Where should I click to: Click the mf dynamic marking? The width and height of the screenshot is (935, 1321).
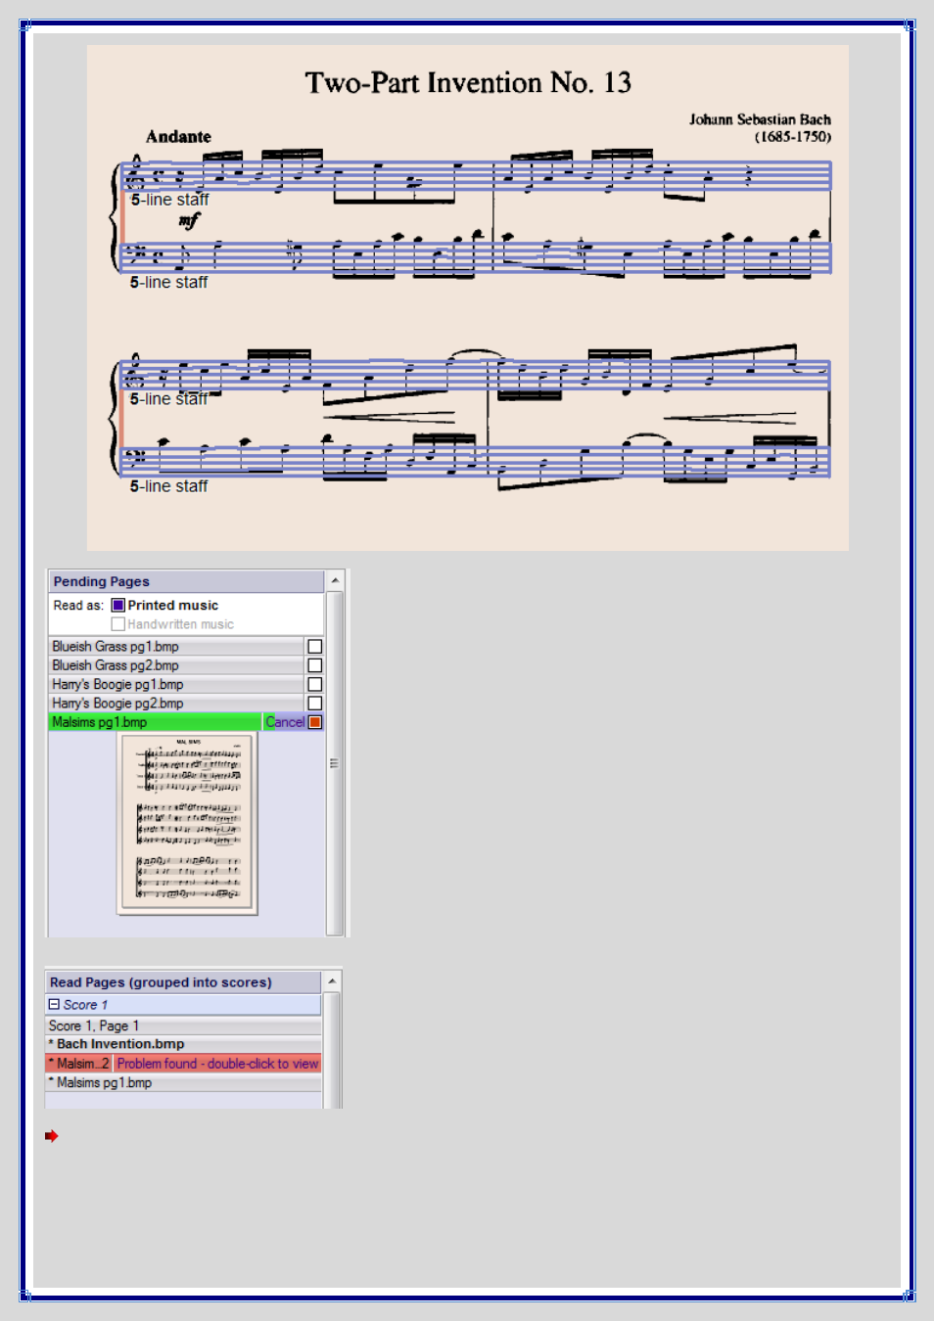(x=189, y=221)
